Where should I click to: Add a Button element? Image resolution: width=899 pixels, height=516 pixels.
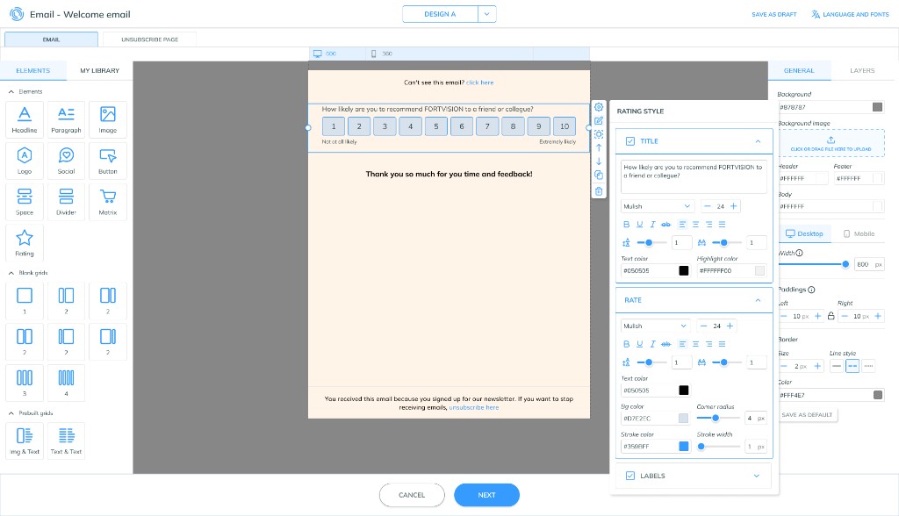coord(108,161)
